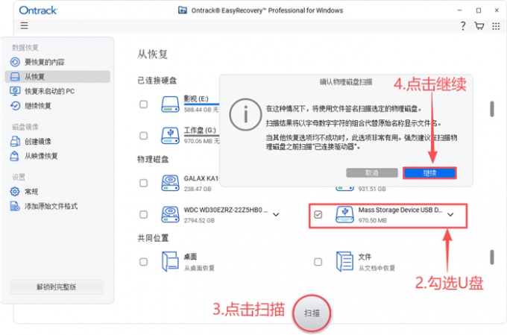The width and height of the screenshot is (507, 335).
Task: Tick checkbox for 桌面 location
Action: (144, 262)
